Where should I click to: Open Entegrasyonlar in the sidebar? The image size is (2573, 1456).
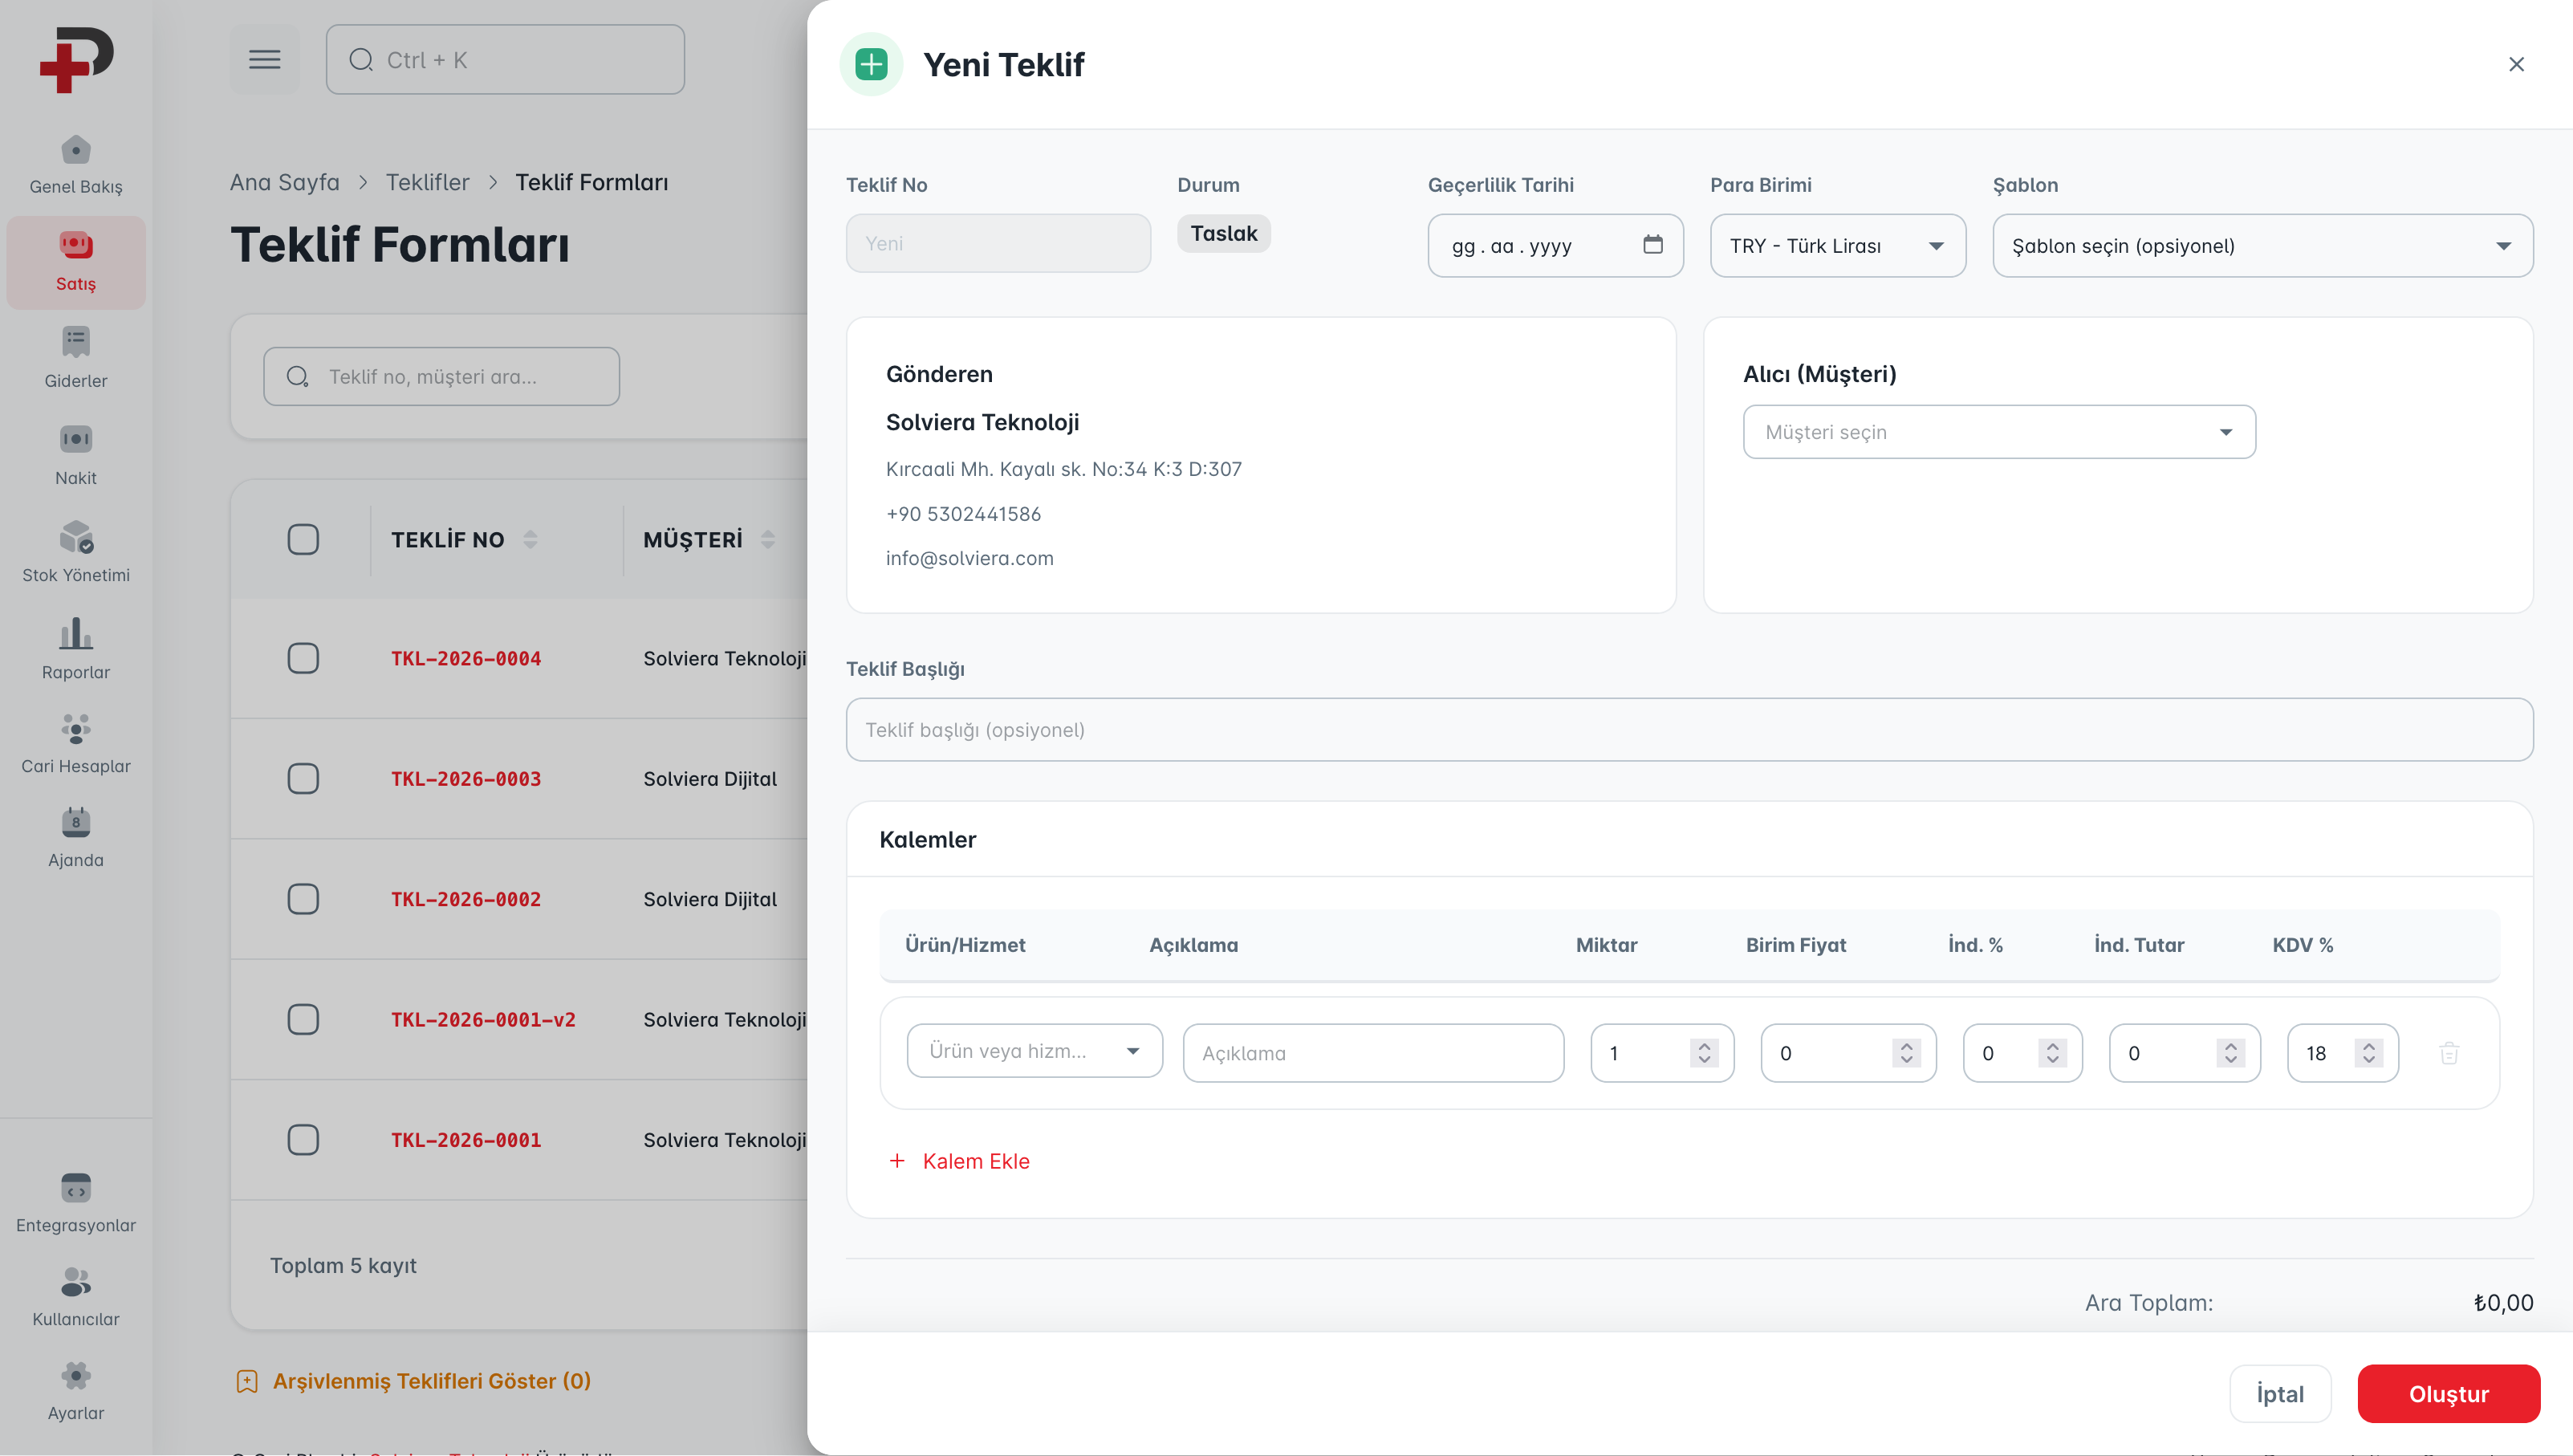(x=76, y=1202)
